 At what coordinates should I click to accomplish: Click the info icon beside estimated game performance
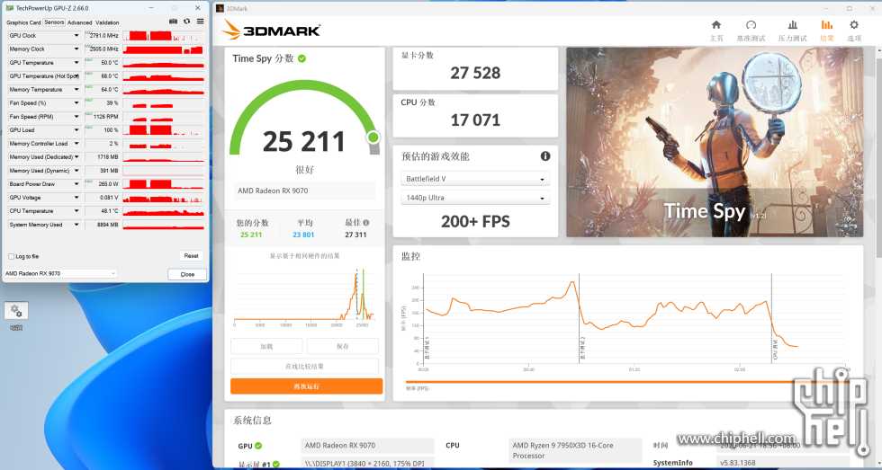(545, 156)
